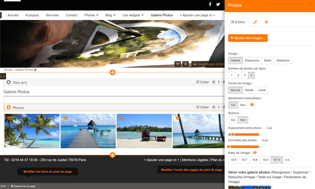Move header image up with arrow

pyautogui.click(x=178, y=64)
